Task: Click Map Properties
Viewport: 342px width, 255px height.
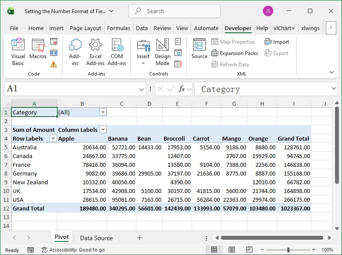Action: click(233, 41)
